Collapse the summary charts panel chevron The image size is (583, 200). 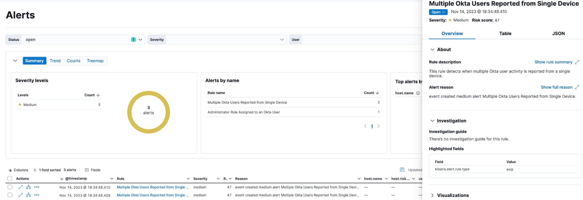tap(15, 61)
